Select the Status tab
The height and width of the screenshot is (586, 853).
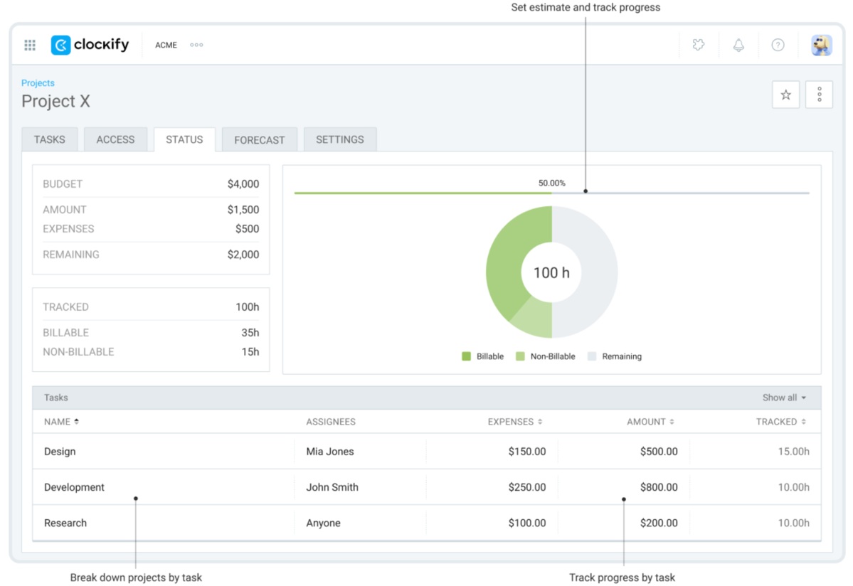coord(184,139)
